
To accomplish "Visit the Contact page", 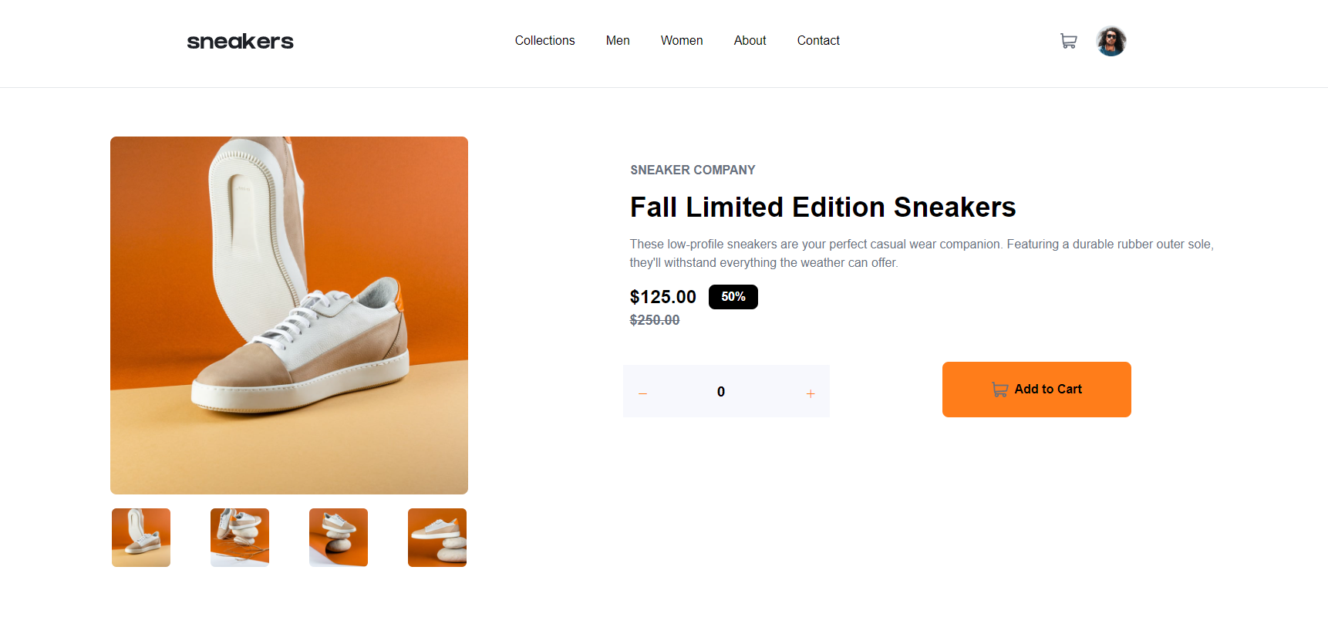I will [818, 41].
